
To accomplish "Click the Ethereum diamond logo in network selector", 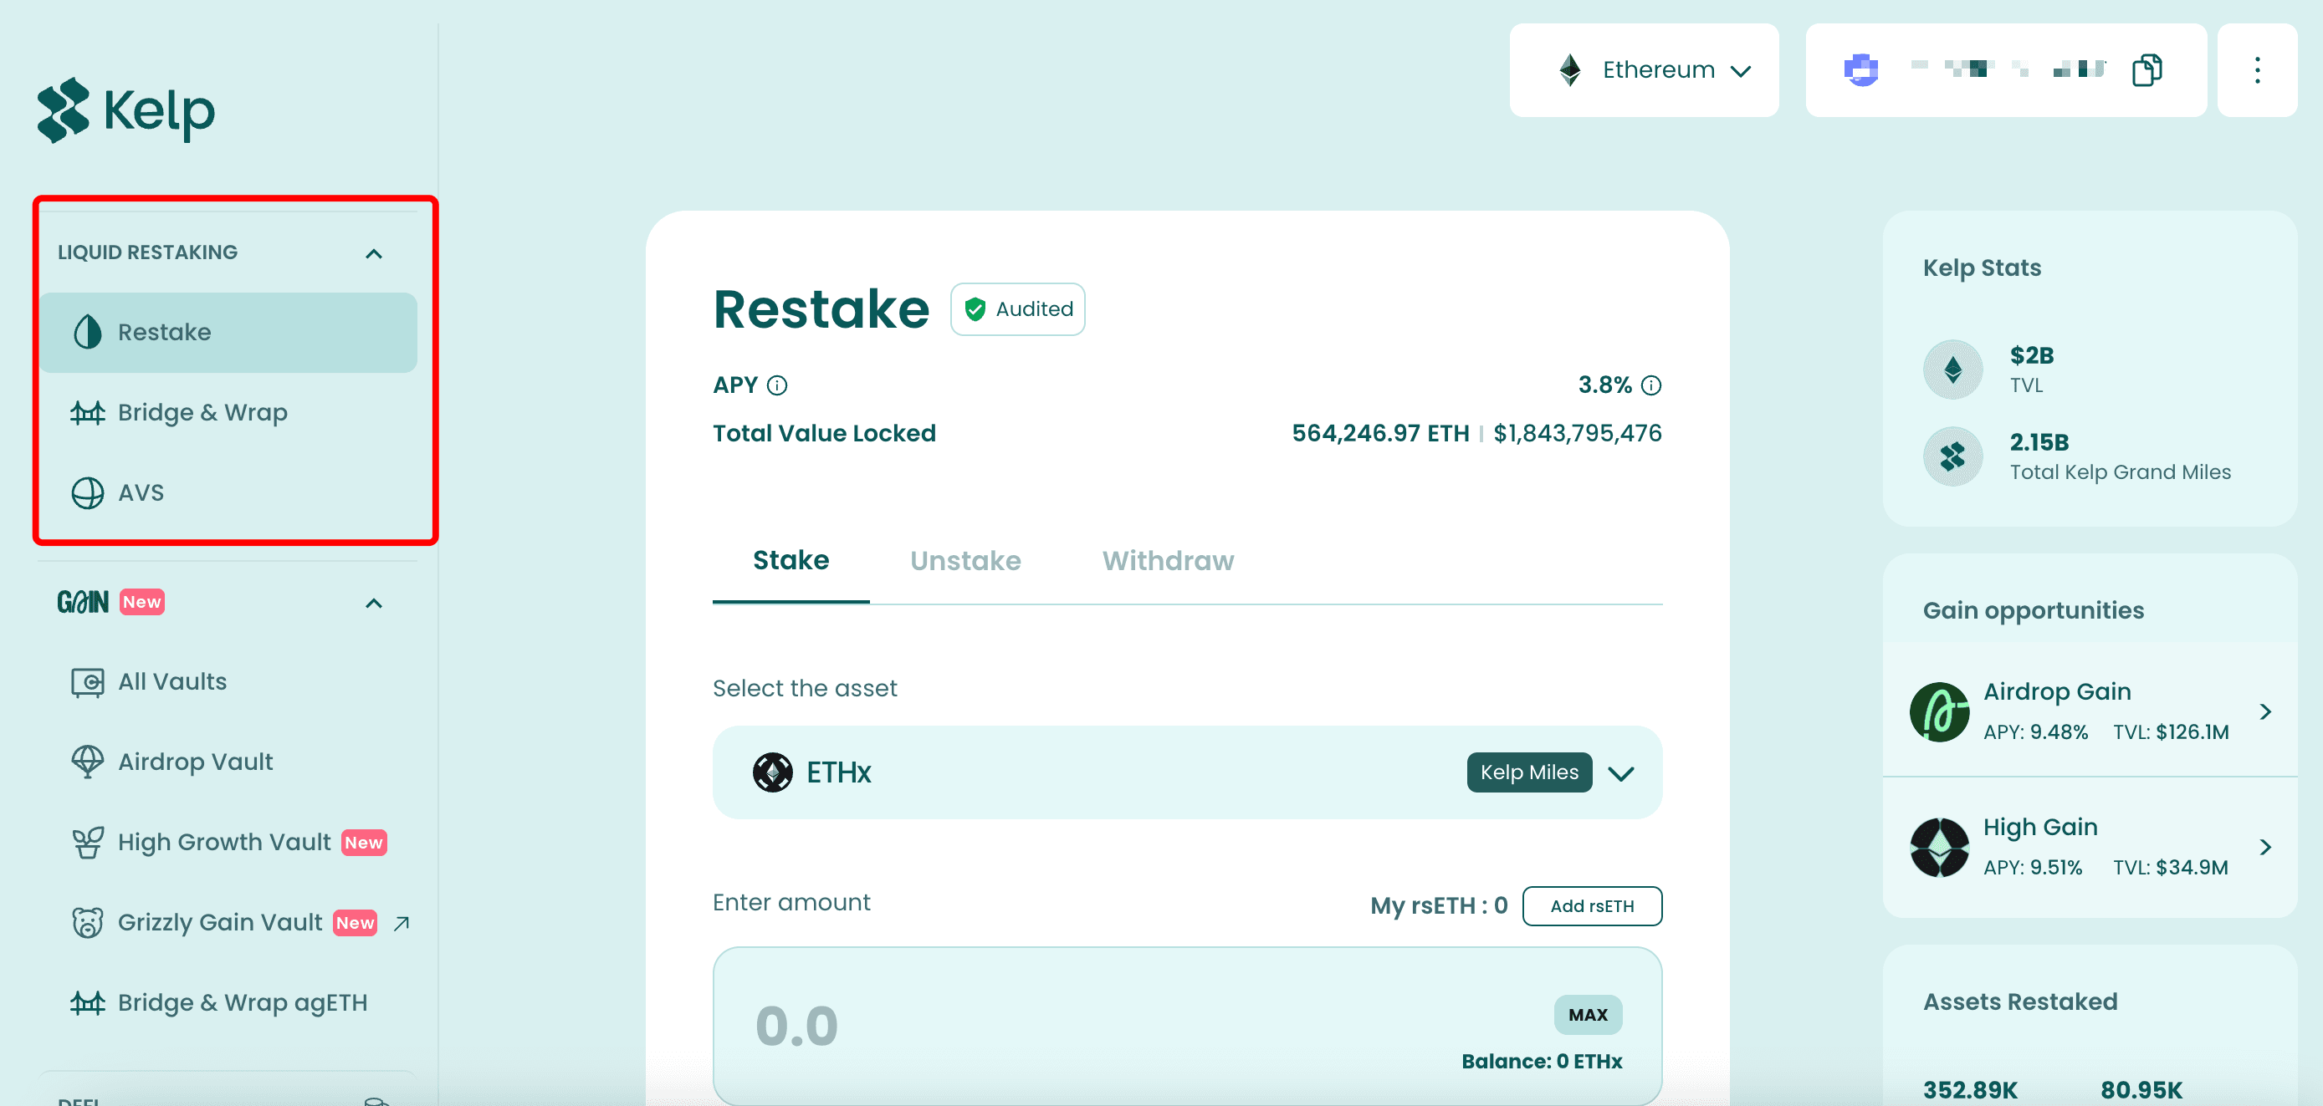I will pos(1570,69).
